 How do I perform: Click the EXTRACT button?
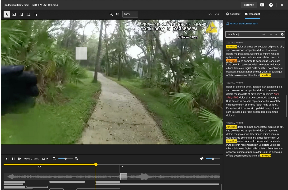(249, 5)
